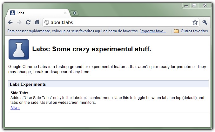Screen dimensions: 215x132
Task: Click the about:labs address field
Action: click(x=118, y=22)
